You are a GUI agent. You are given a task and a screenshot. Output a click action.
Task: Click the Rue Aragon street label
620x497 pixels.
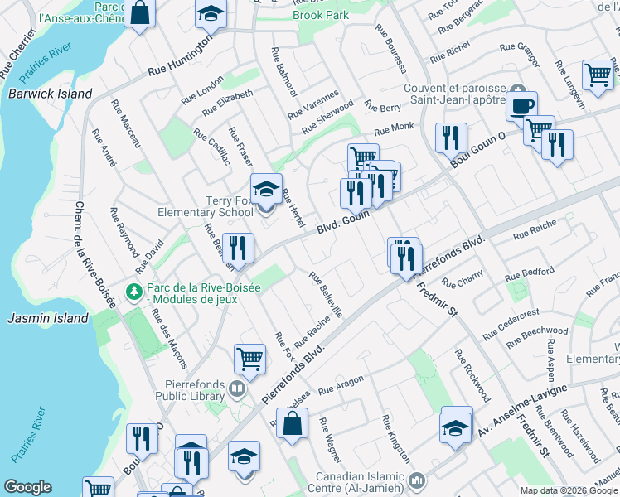tap(341, 385)
